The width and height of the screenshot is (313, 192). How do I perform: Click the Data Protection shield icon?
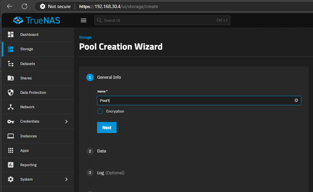pyautogui.click(x=11, y=92)
